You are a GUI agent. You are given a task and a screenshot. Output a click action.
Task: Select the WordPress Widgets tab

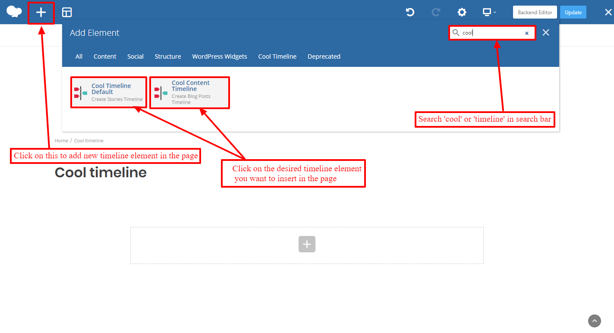(x=219, y=56)
